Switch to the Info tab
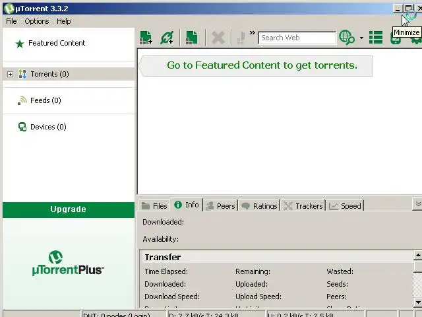422x317 pixels. pyautogui.click(x=187, y=205)
